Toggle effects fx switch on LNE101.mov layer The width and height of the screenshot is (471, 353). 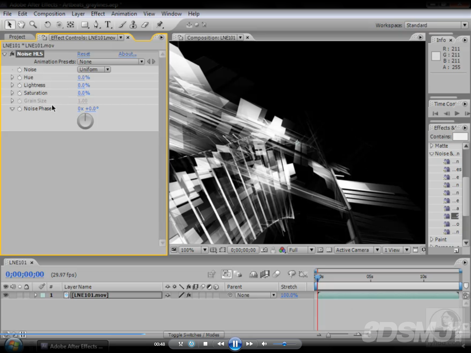(189, 295)
